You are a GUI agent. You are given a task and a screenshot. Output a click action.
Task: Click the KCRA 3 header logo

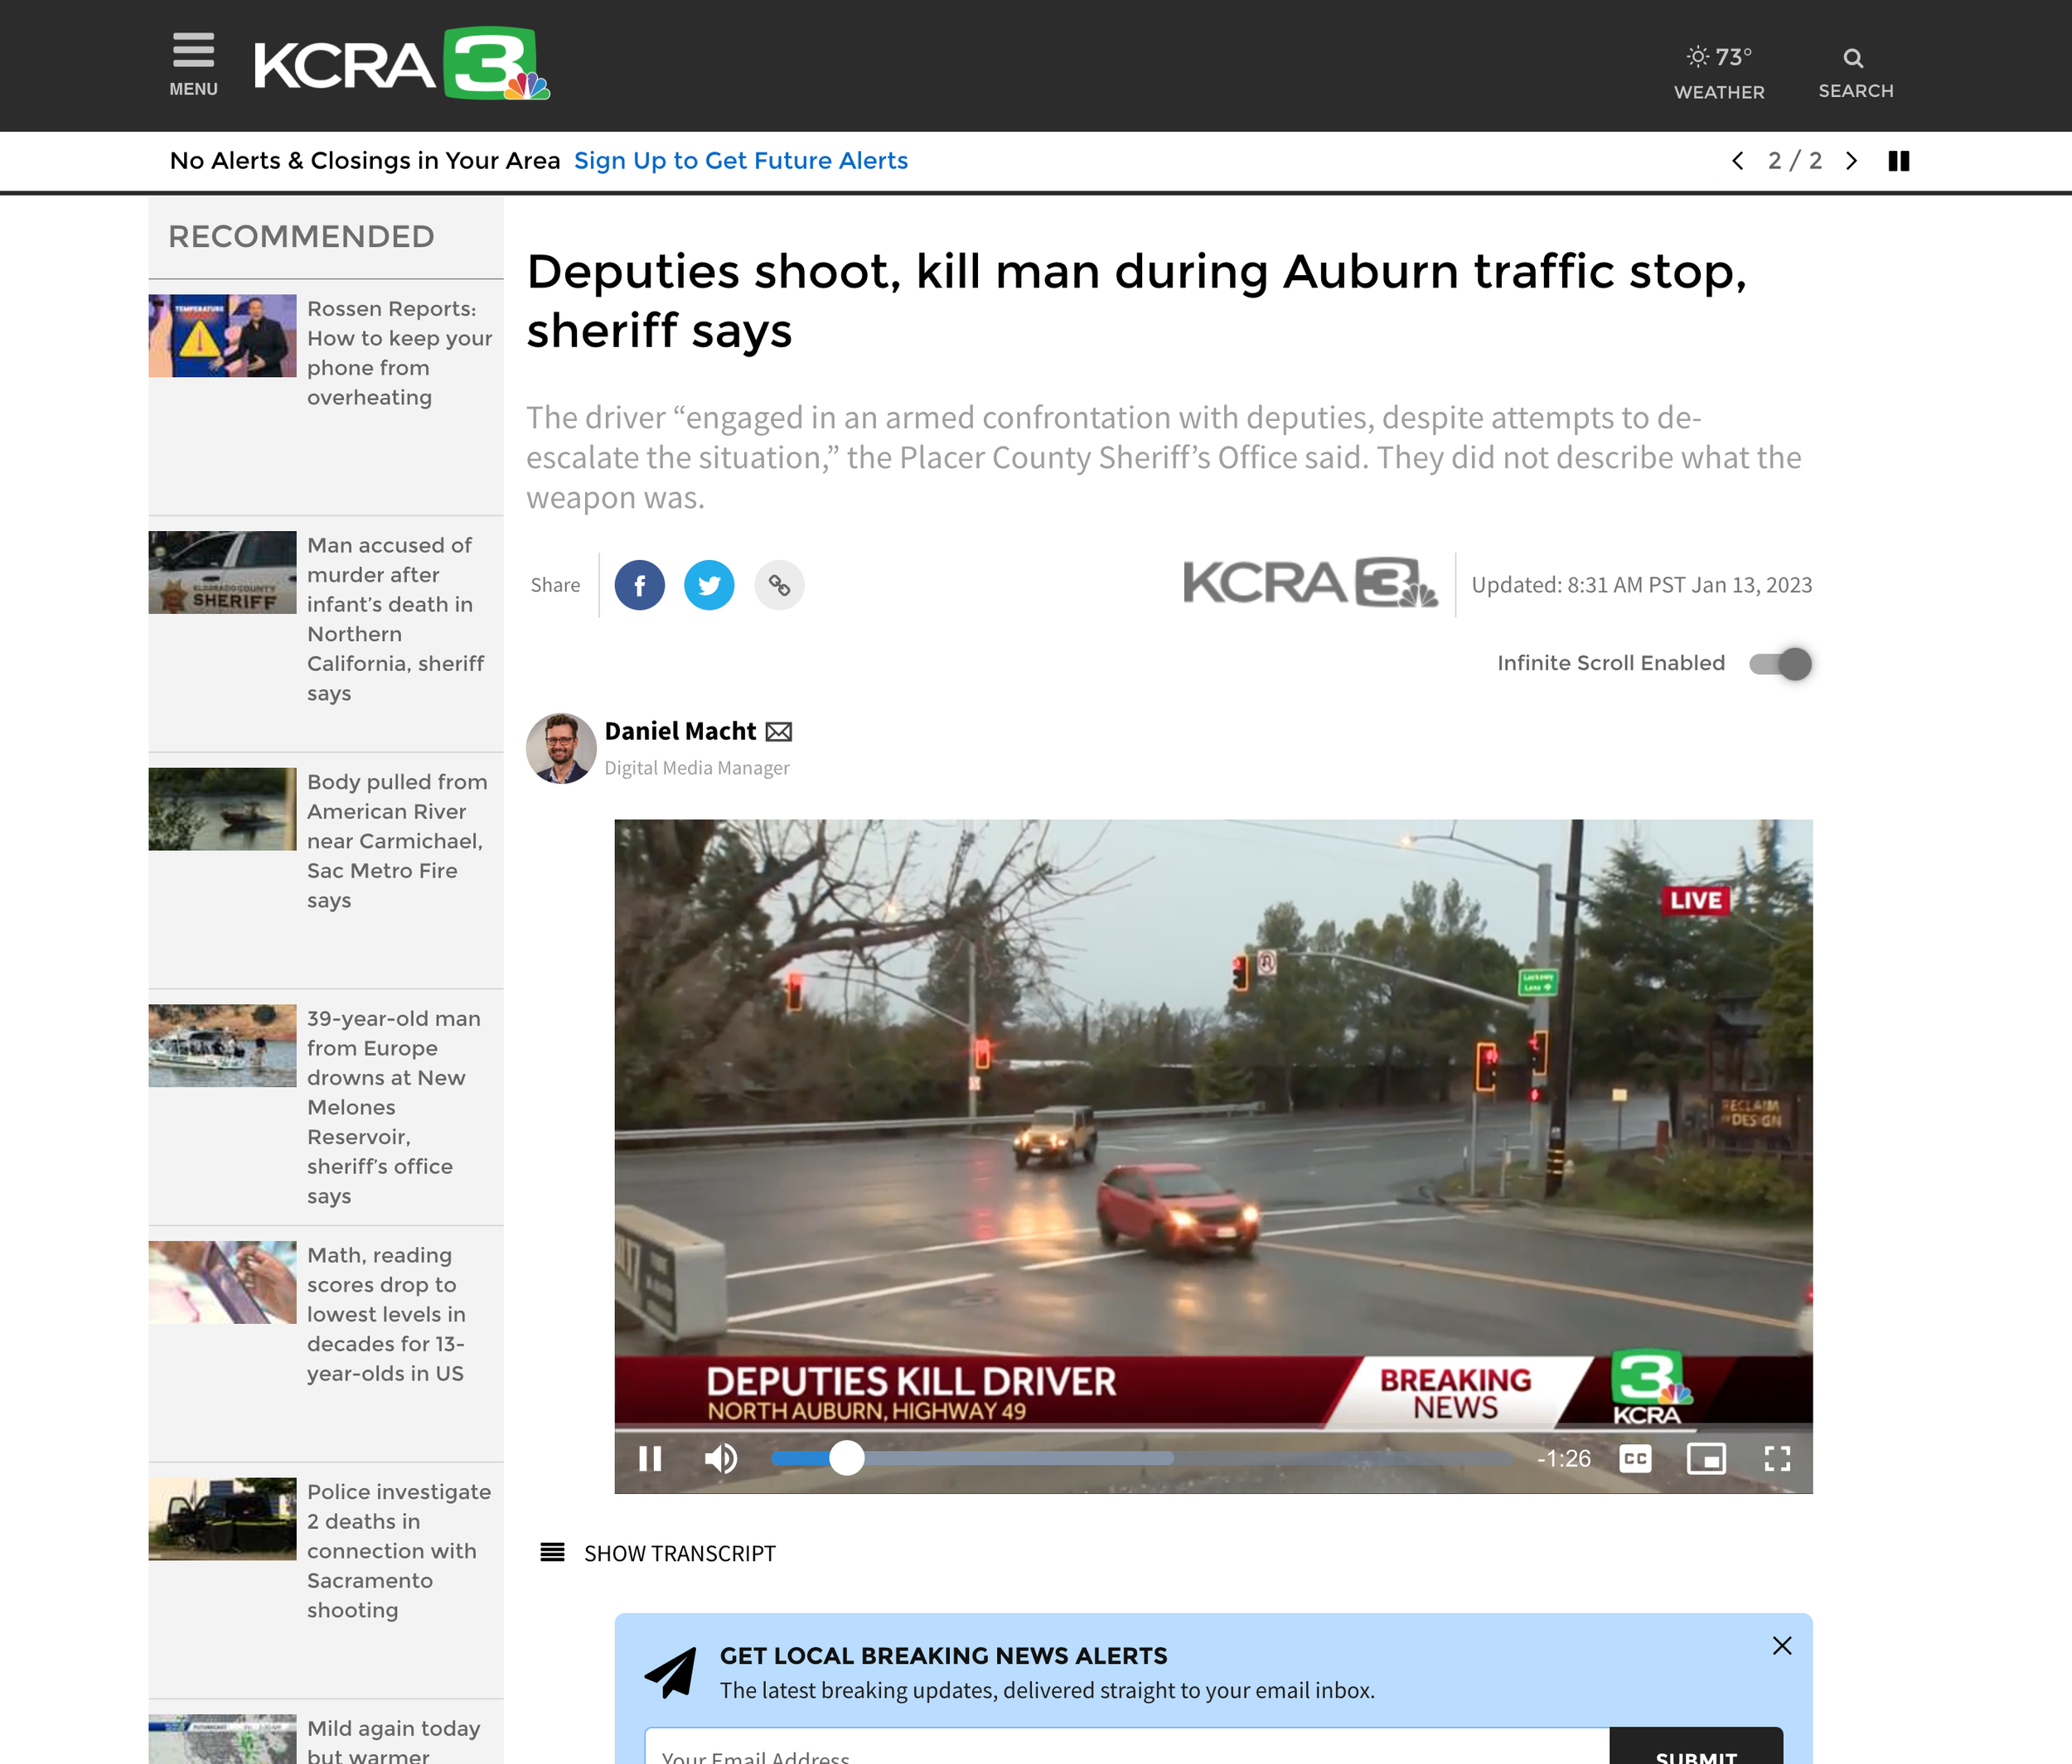pyautogui.click(x=402, y=64)
